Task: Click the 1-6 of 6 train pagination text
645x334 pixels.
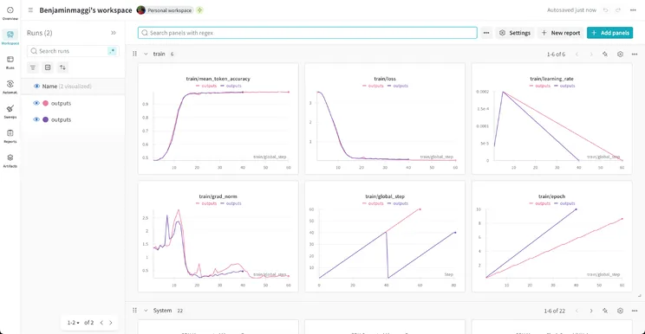Action: [557, 55]
